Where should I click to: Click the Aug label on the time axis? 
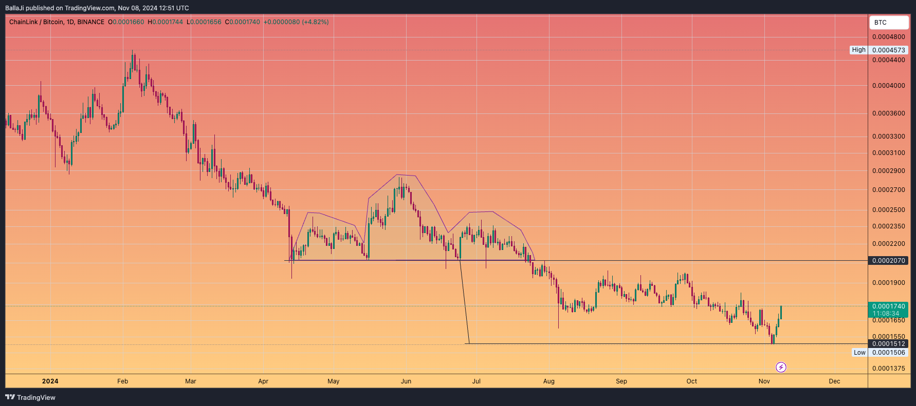click(x=549, y=381)
